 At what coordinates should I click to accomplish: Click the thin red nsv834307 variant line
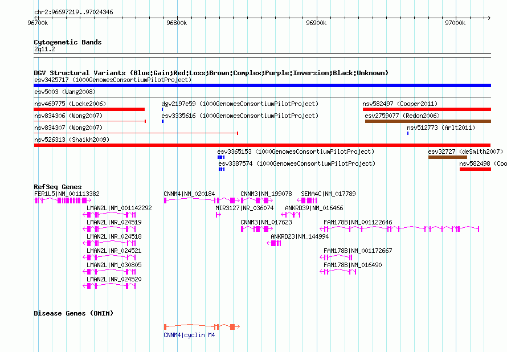[x=136, y=133]
